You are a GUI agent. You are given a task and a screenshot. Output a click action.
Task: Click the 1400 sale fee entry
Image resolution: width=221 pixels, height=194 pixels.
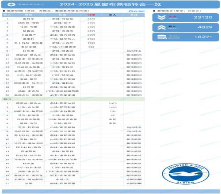(x=113, y=107)
